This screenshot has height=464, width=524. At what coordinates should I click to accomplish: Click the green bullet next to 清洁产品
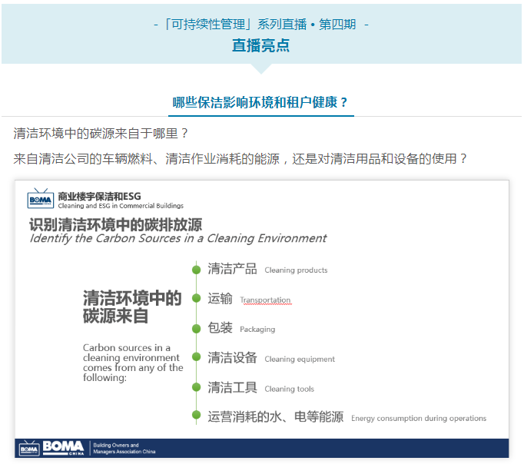(196, 269)
